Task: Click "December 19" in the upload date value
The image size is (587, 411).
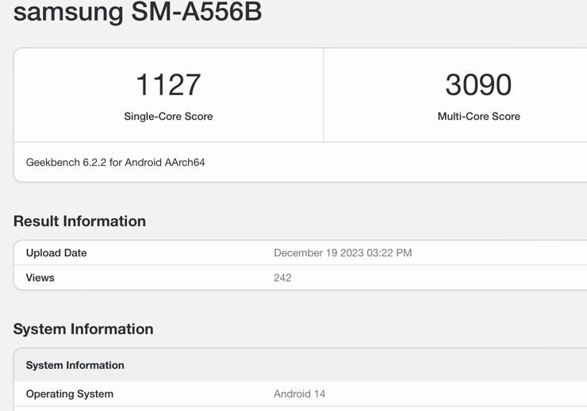Action: pyautogui.click(x=305, y=253)
